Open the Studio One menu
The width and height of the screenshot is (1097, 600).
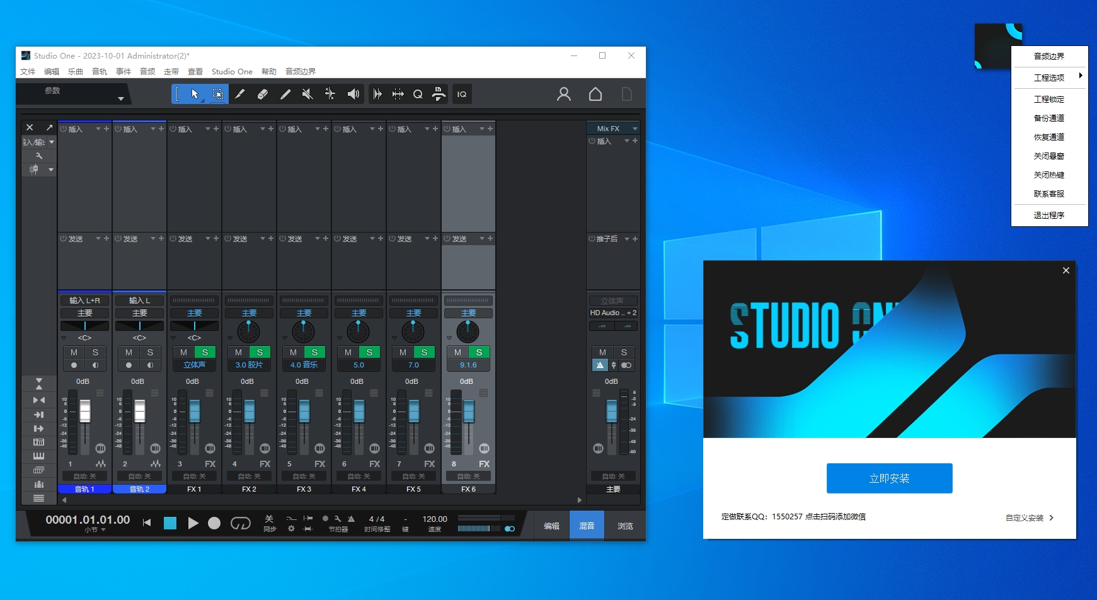(232, 71)
